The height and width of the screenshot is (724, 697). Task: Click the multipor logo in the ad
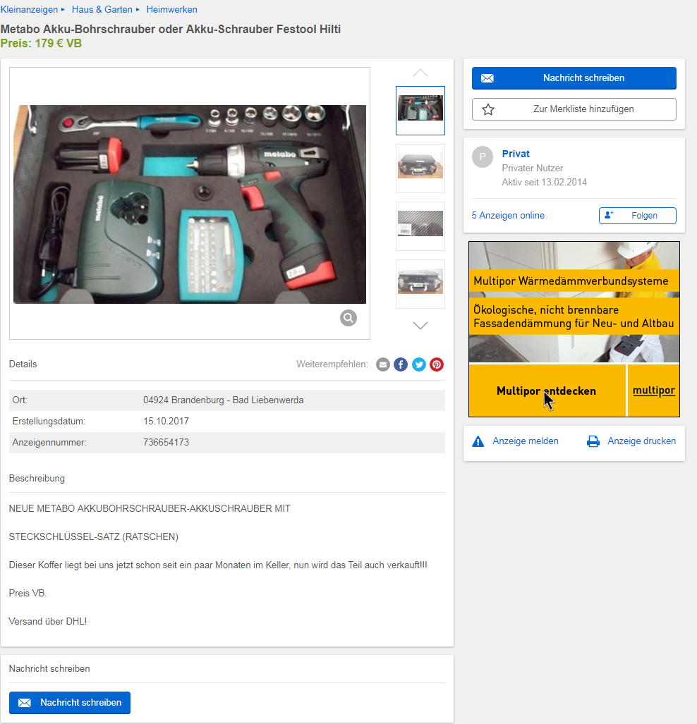point(653,391)
